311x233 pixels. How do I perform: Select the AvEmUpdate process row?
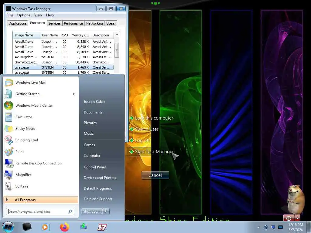(x=63, y=57)
